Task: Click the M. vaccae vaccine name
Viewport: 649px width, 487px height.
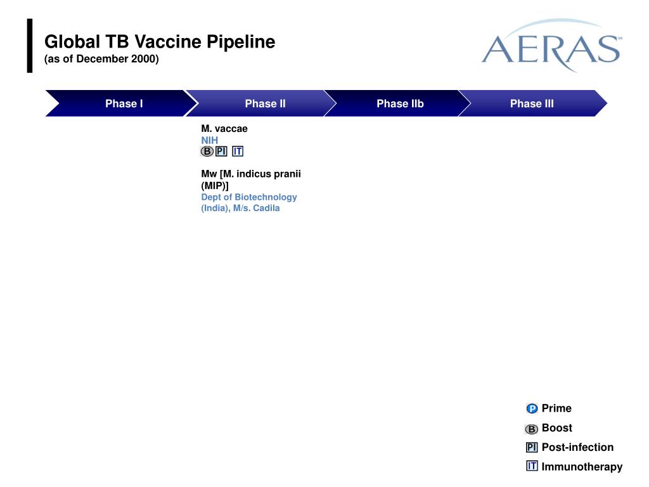Action: (224, 129)
